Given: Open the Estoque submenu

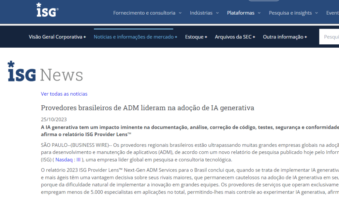Looking at the screenshot, I should pyautogui.click(x=194, y=37).
